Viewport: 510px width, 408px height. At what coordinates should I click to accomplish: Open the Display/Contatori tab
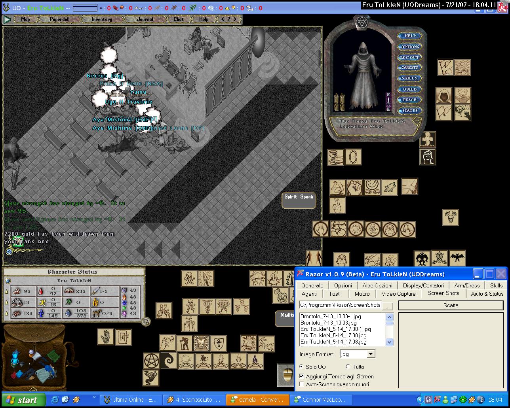pos(423,285)
